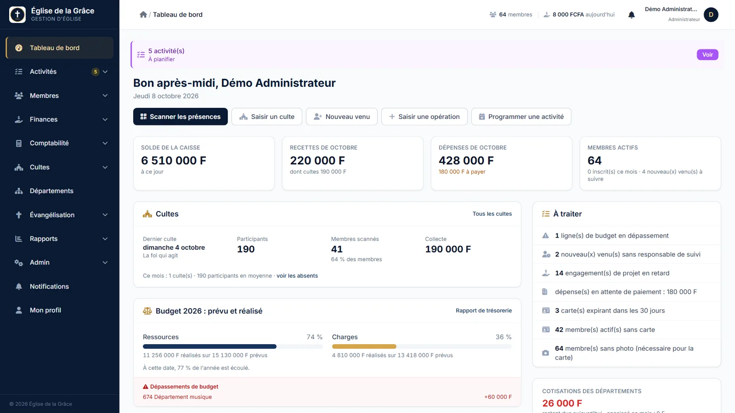Expand the Admin sidebar section
This screenshot has width=735, height=413.
pyautogui.click(x=60, y=262)
